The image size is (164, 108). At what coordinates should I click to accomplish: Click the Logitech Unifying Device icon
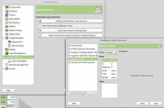[x=70, y=52]
